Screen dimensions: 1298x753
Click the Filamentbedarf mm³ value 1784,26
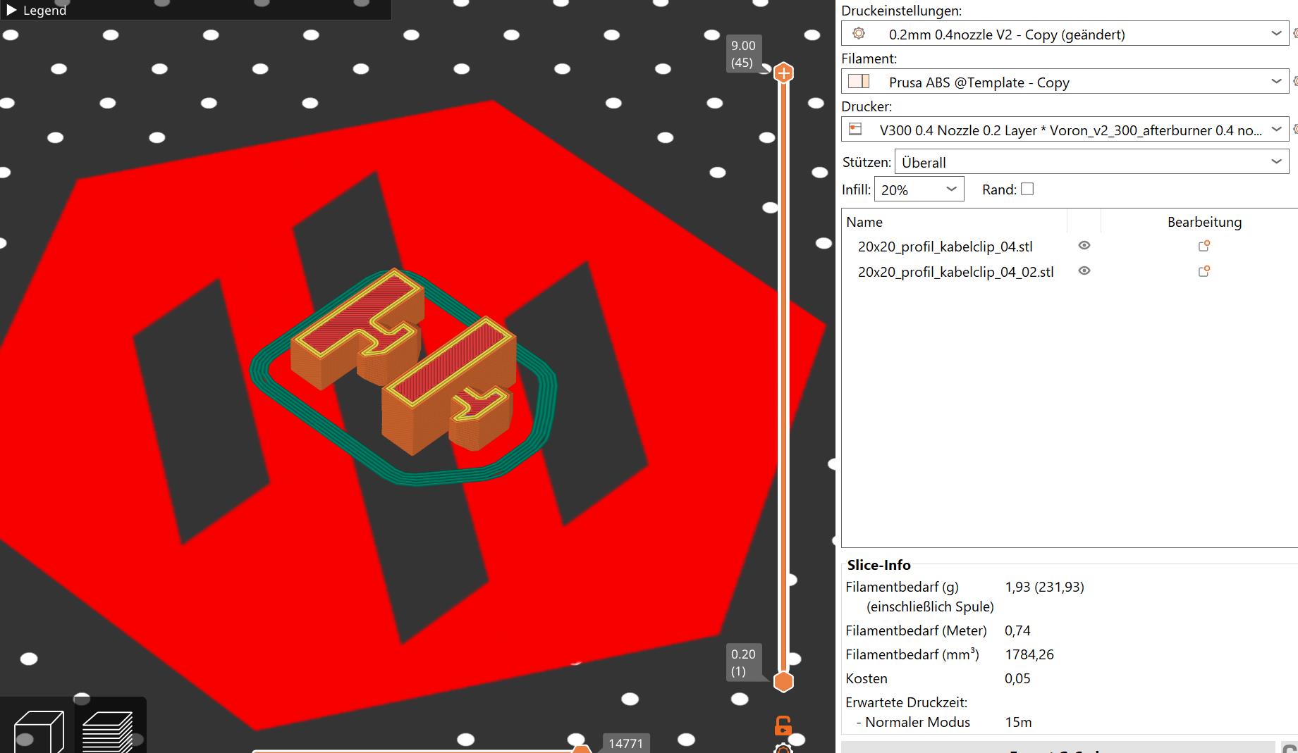point(1029,654)
